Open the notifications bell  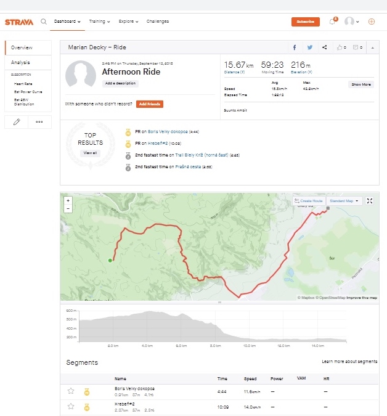click(x=332, y=22)
